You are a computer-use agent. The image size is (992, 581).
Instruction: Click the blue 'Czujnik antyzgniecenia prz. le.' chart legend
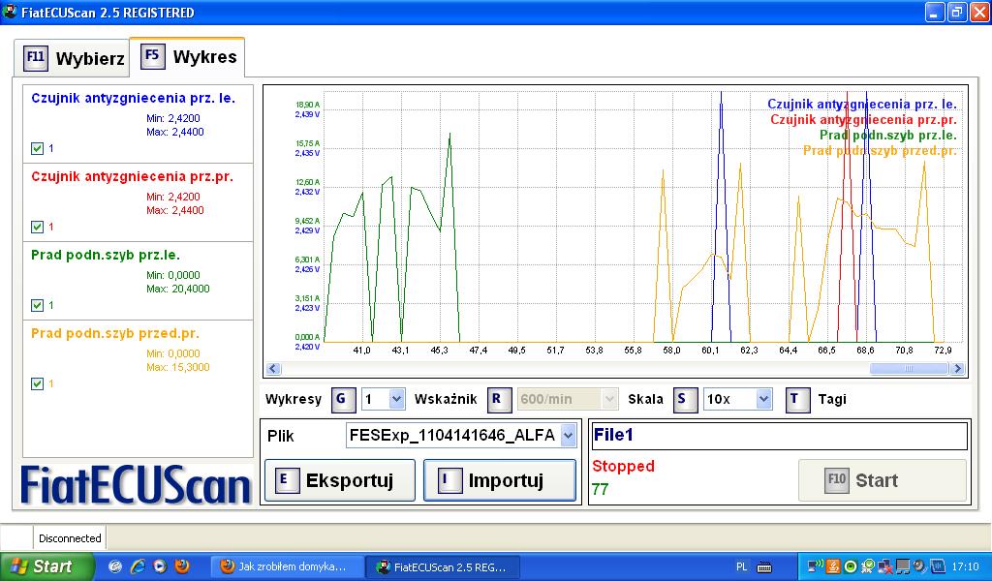coord(861,104)
